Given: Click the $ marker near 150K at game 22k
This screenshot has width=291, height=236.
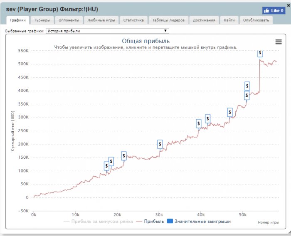Looking at the screenshot, I should [124, 155].
